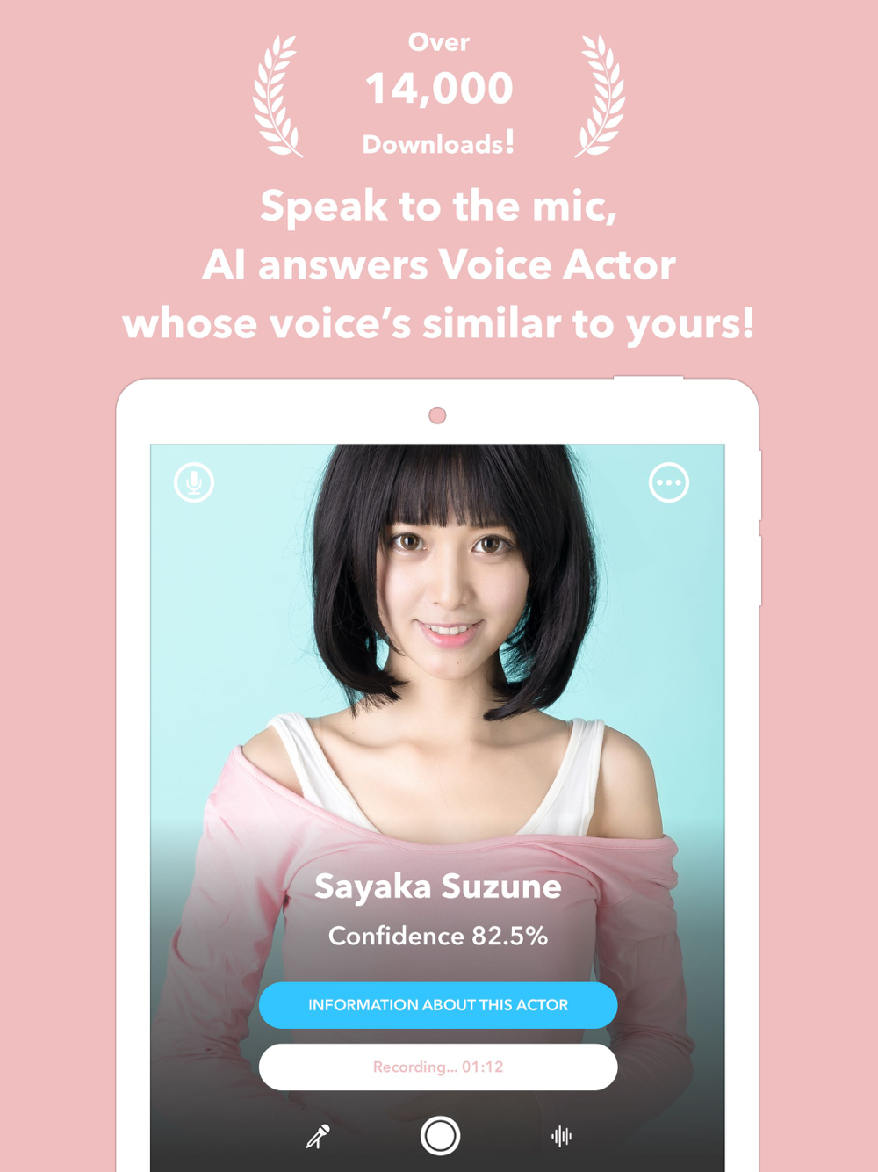This screenshot has width=878, height=1172.
Task: Click the word Over above the count
Action: point(439,42)
